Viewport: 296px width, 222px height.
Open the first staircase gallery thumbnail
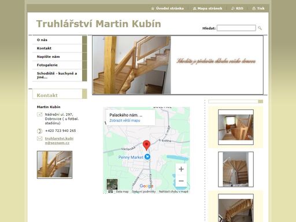tap(236, 127)
